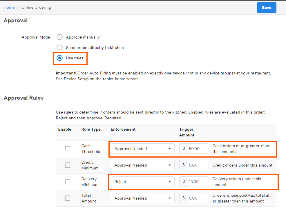Screen dimensions: 286x210
Task: Enable the Cash Threshold rule checkbox
Action: coord(68,148)
